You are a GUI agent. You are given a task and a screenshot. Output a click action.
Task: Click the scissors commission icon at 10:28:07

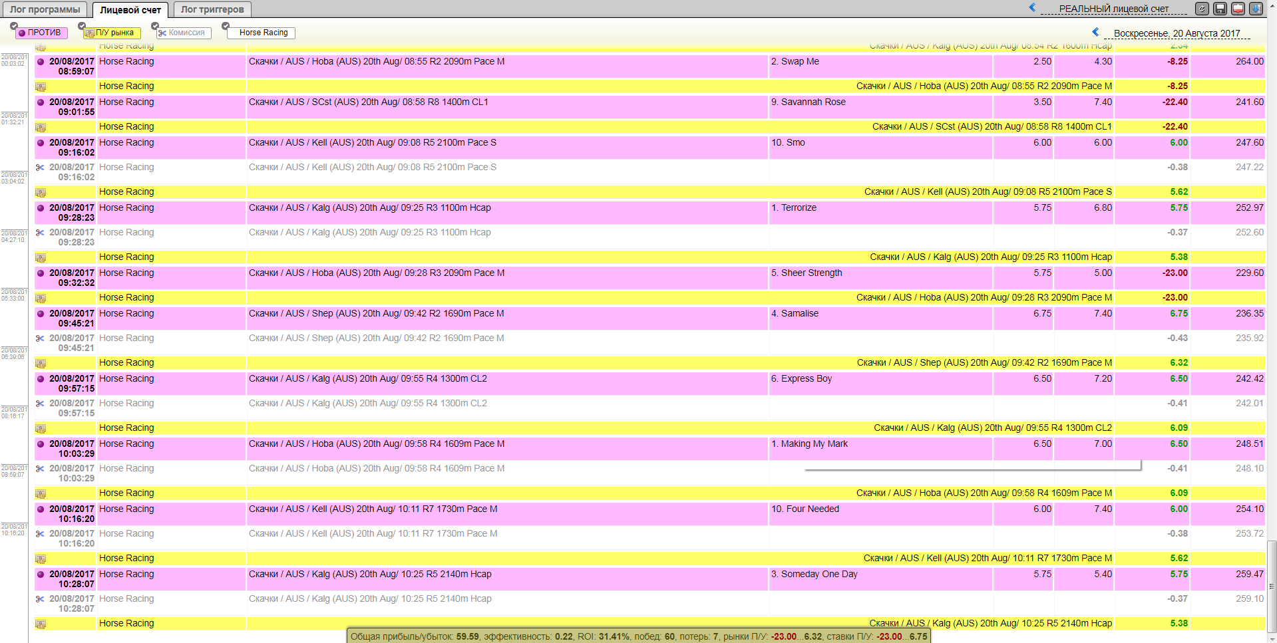click(41, 599)
